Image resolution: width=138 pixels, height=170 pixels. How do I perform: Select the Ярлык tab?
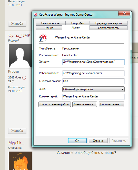pos(76,27)
